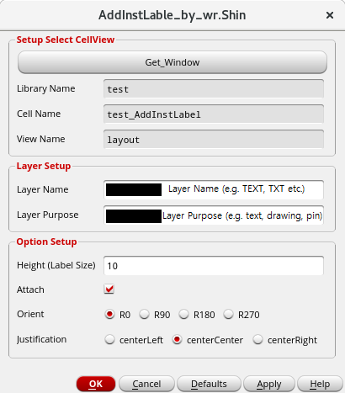Click the Cell Name field
The height and width of the screenshot is (393, 345).
[x=214, y=114]
